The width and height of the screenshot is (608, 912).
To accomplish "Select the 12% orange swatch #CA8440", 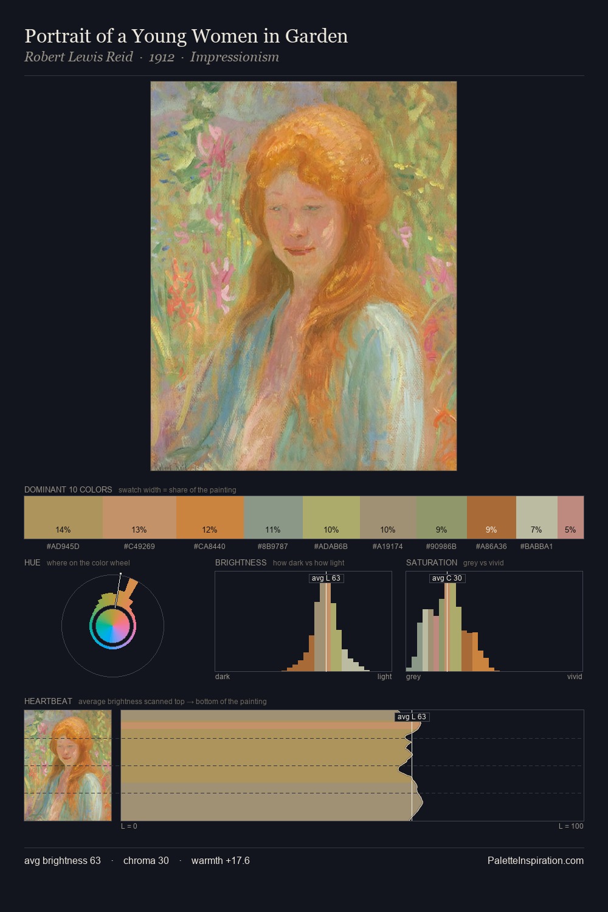I will (x=210, y=517).
